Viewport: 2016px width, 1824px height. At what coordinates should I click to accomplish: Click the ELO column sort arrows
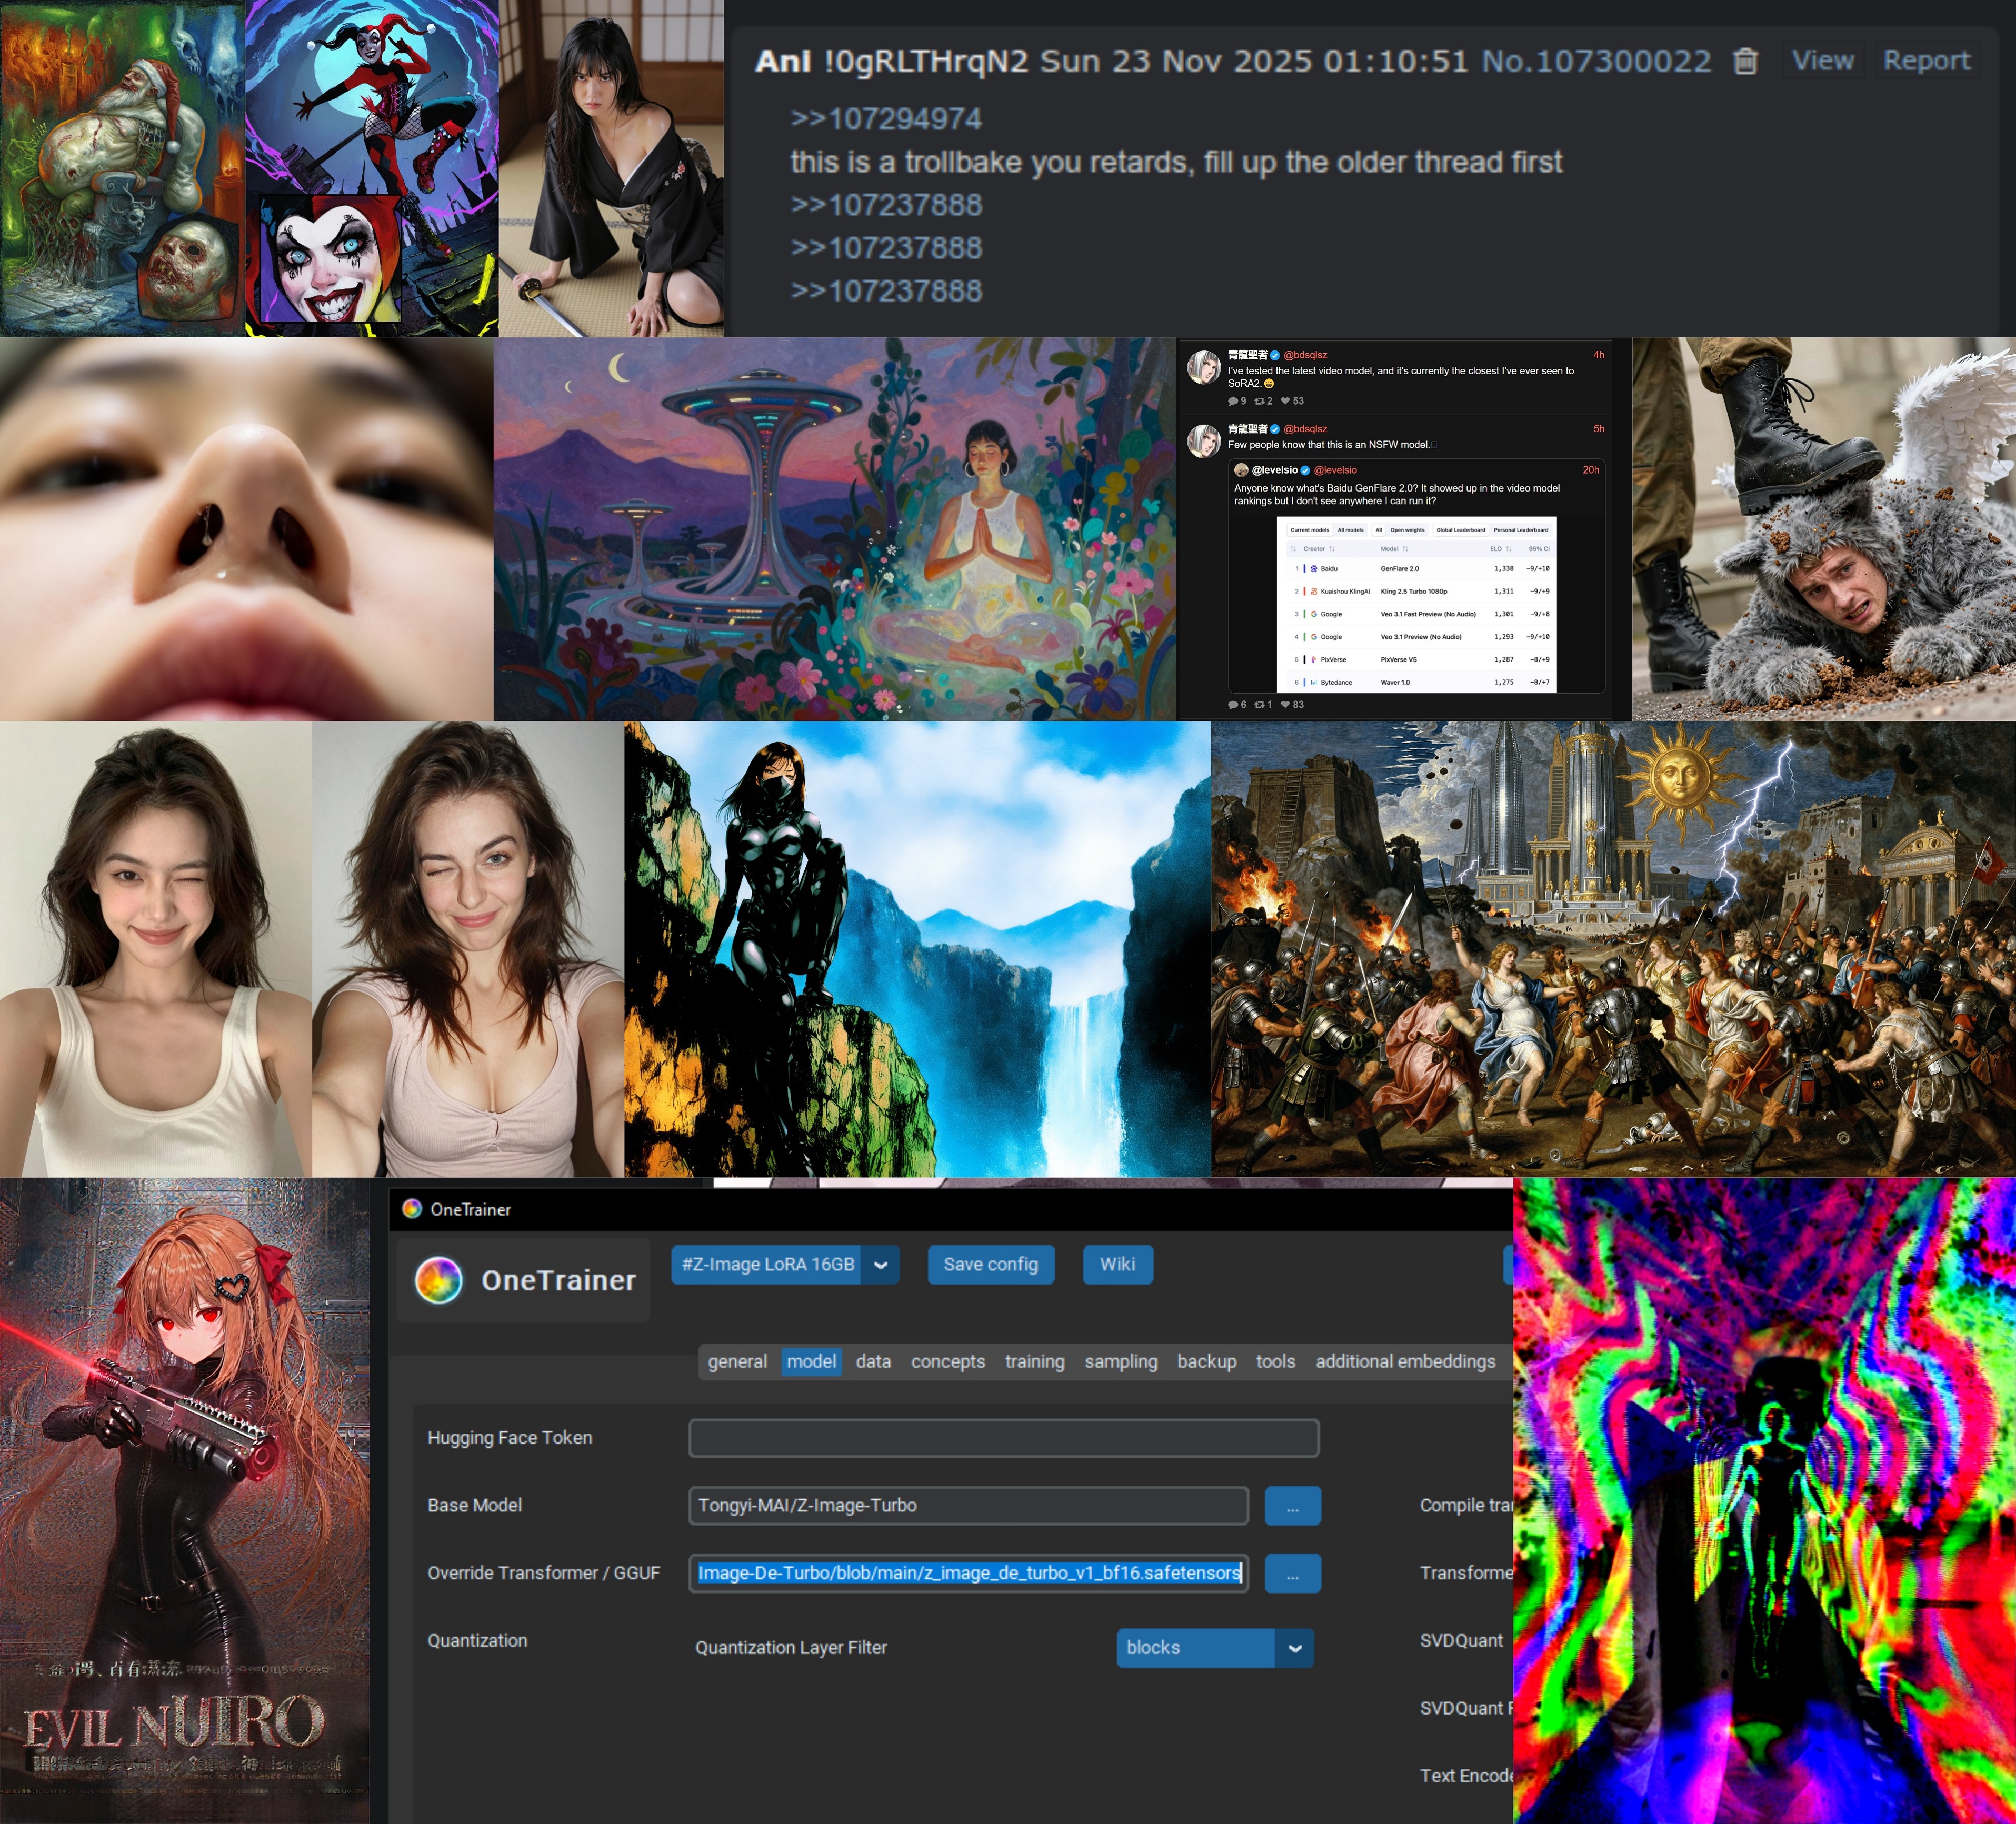tap(1508, 548)
